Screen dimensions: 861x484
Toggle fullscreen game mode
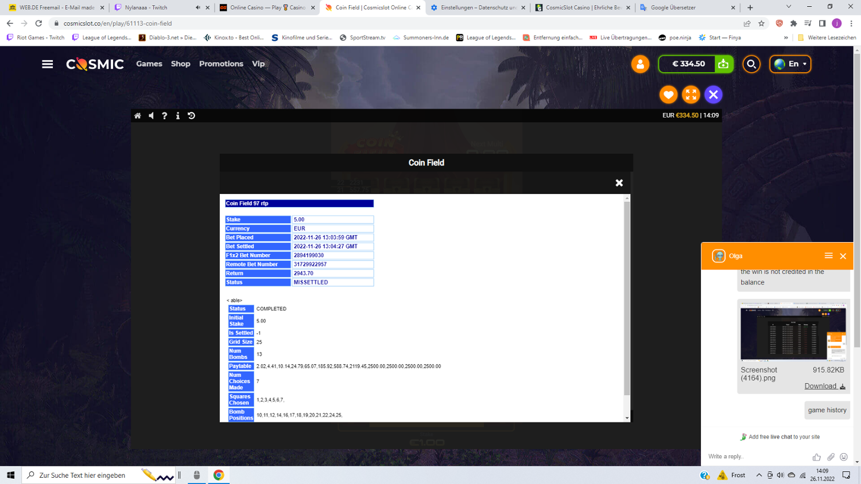pyautogui.click(x=691, y=95)
